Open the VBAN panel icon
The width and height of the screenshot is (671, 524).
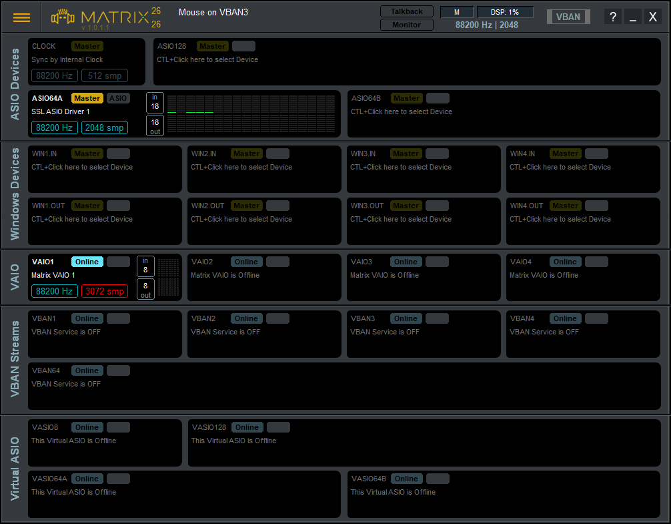click(x=568, y=16)
